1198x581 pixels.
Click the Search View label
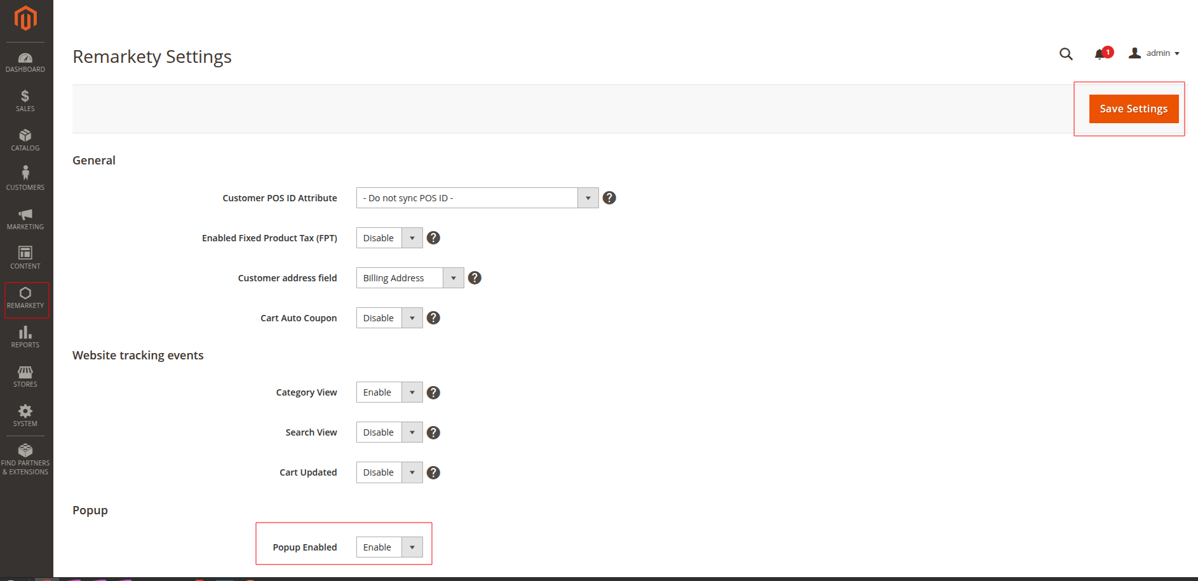(311, 432)
